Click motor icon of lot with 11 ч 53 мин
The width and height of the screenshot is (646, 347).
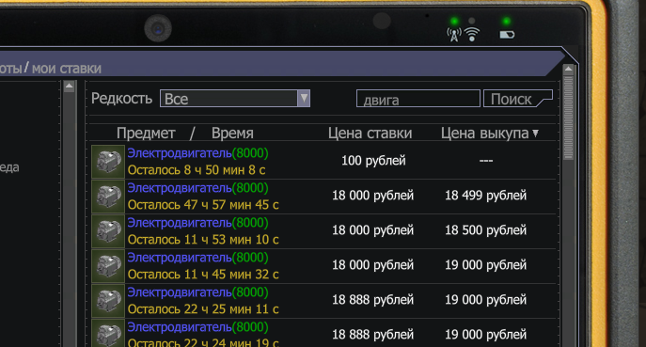(x=108, y=231)
